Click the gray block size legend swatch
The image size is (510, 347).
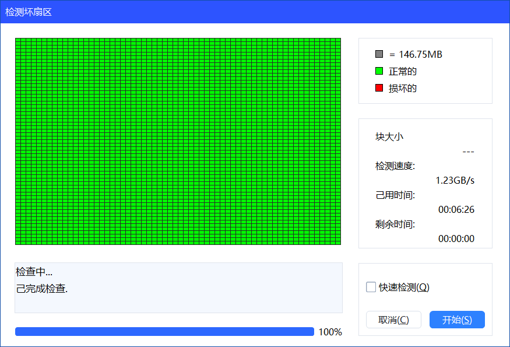(x=379, y=54)
